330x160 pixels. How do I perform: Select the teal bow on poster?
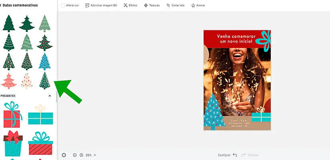[x=263, y=41]
